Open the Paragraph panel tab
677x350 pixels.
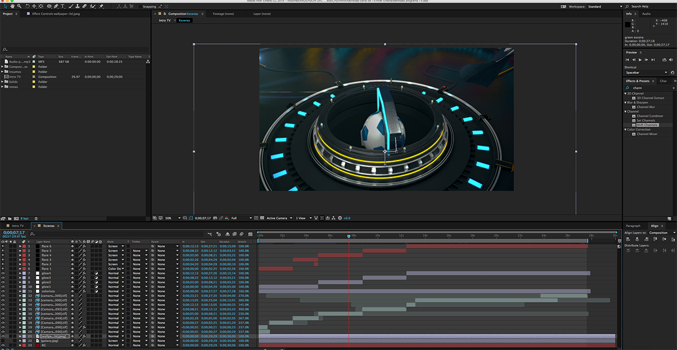633,226
